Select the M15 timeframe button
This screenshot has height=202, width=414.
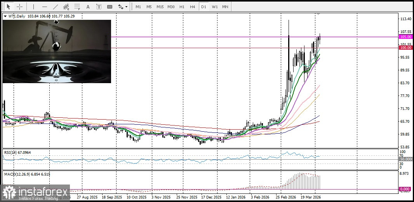click(x=160, y=7)
